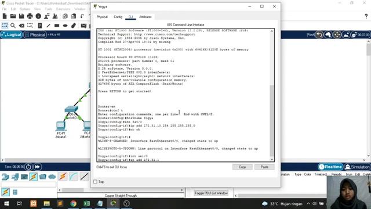371x209 pixels.
Task: Click inside the IOS CLI terminal area
Action: pyautogui.click(x=183, y=95)
